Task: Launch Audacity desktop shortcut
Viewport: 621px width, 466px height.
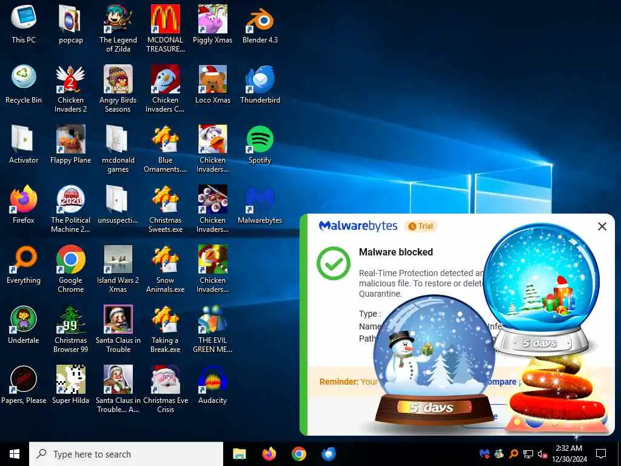Action: (x=213, y=385)
